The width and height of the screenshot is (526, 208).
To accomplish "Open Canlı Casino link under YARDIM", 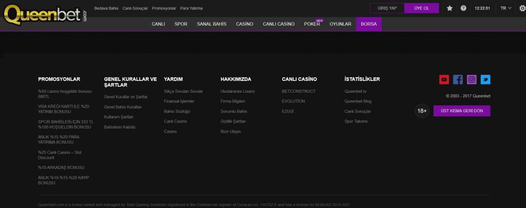I will (176, 121).
